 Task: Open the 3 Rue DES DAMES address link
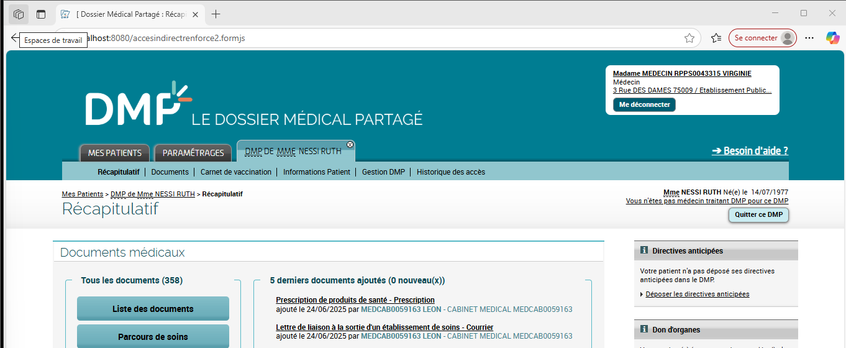point(692,90)
